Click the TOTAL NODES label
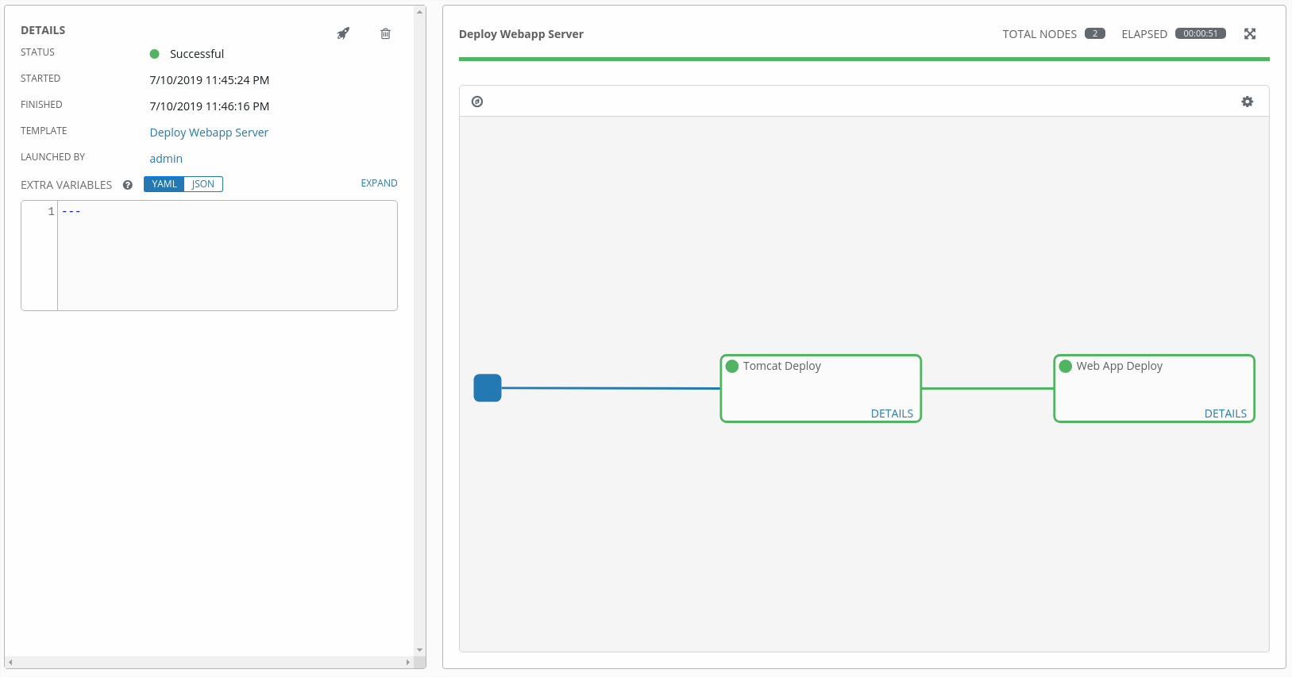 click(1039, 34)
